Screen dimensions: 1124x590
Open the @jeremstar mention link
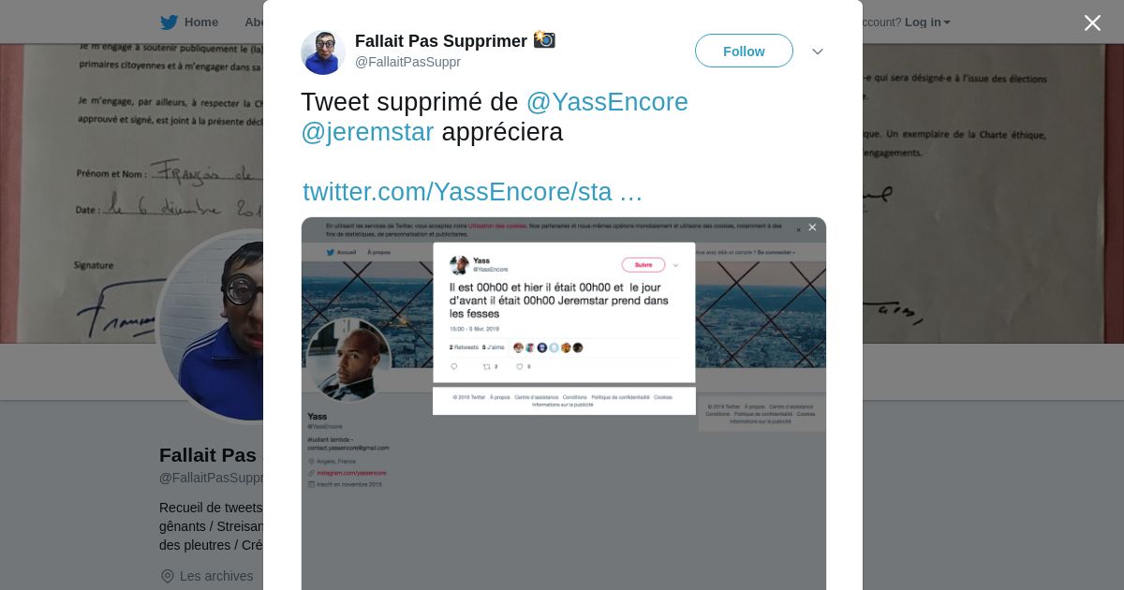click(x=367, y=132)
